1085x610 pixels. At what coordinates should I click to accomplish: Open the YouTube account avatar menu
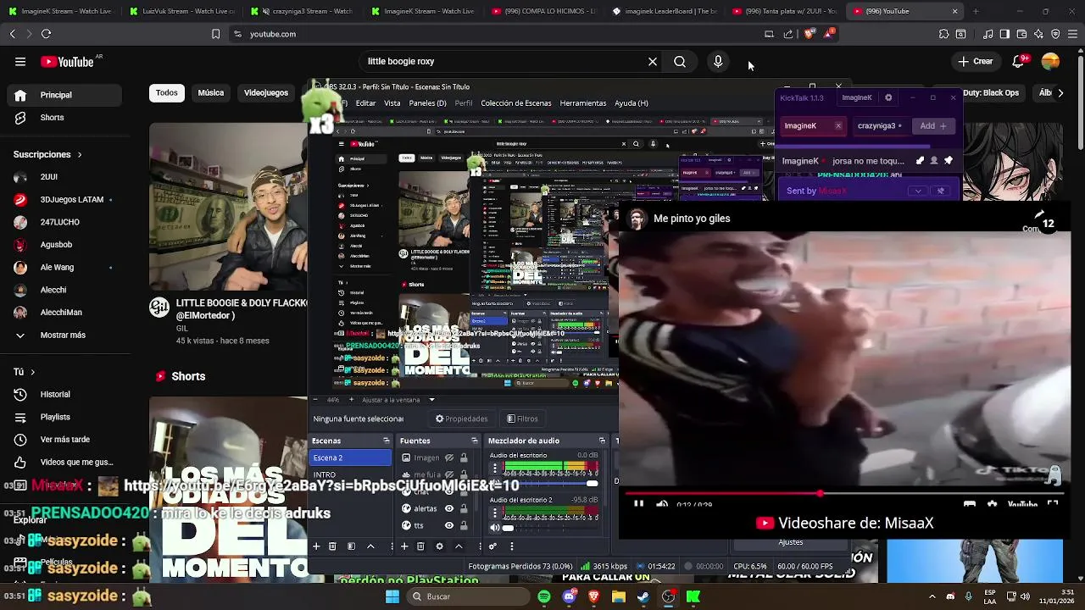[1050, 61]
